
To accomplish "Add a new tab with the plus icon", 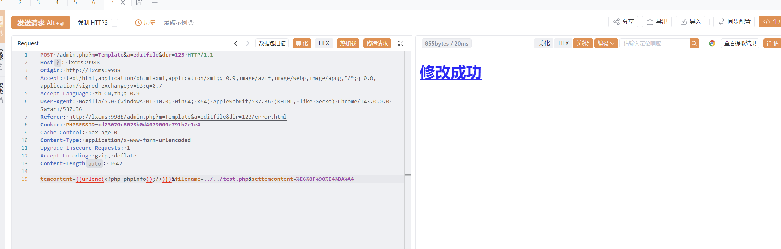I will click(x=155, y=3).
